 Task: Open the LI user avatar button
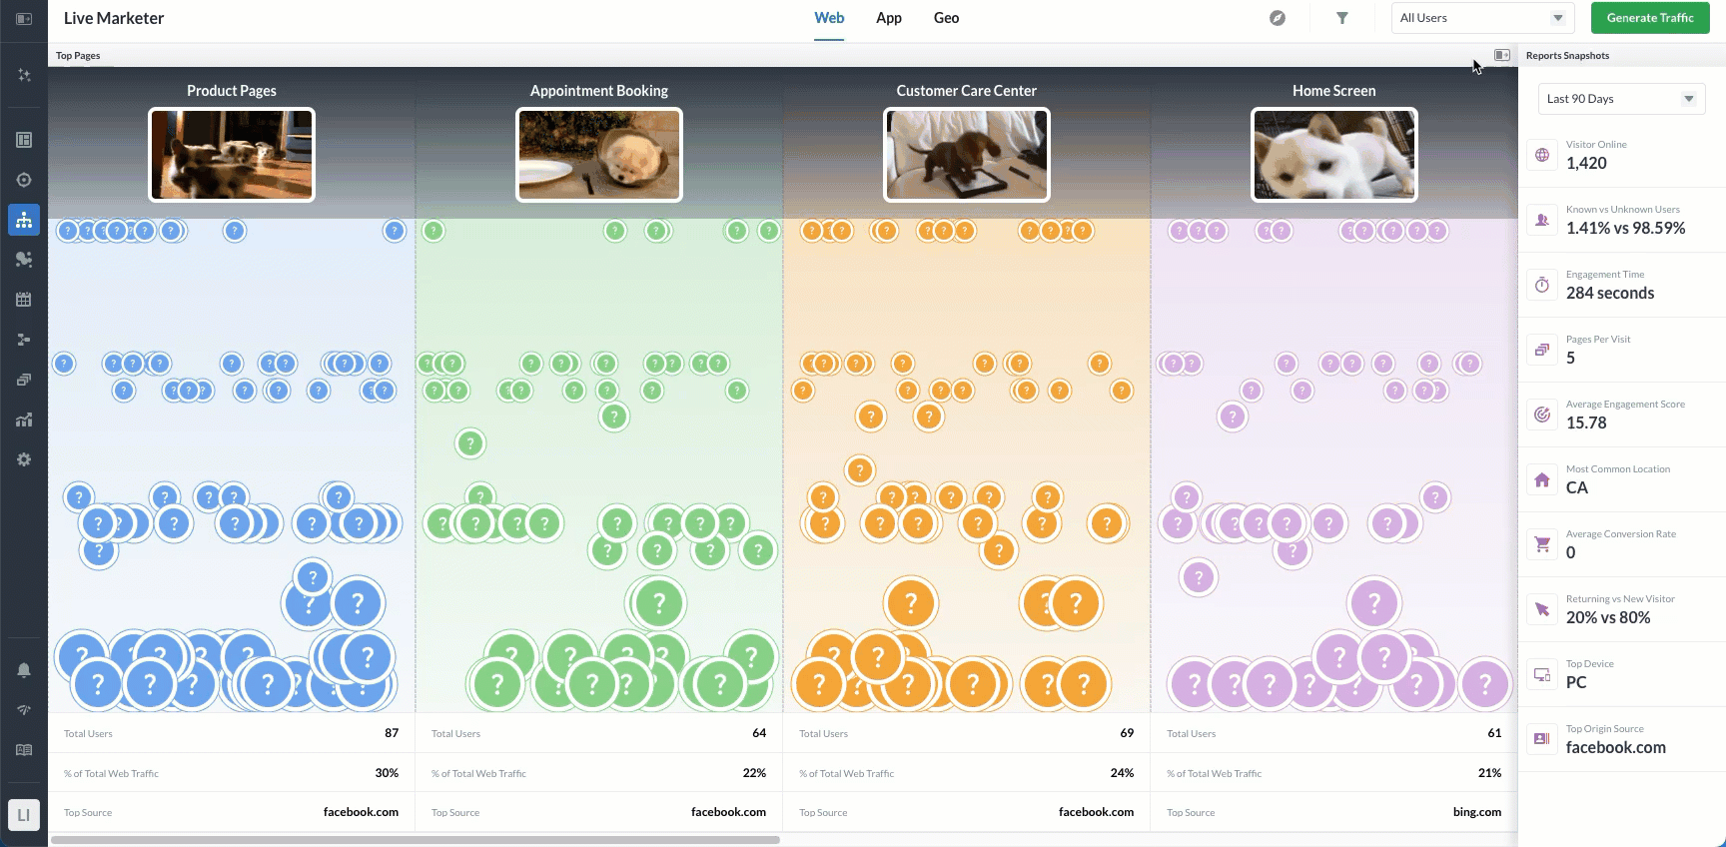point(24,815)
